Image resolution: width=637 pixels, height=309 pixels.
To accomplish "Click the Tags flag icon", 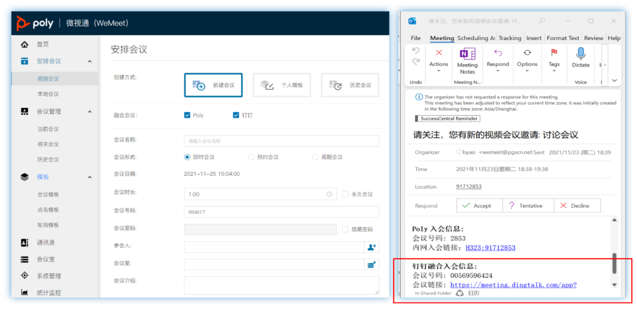I will [554, 52].
